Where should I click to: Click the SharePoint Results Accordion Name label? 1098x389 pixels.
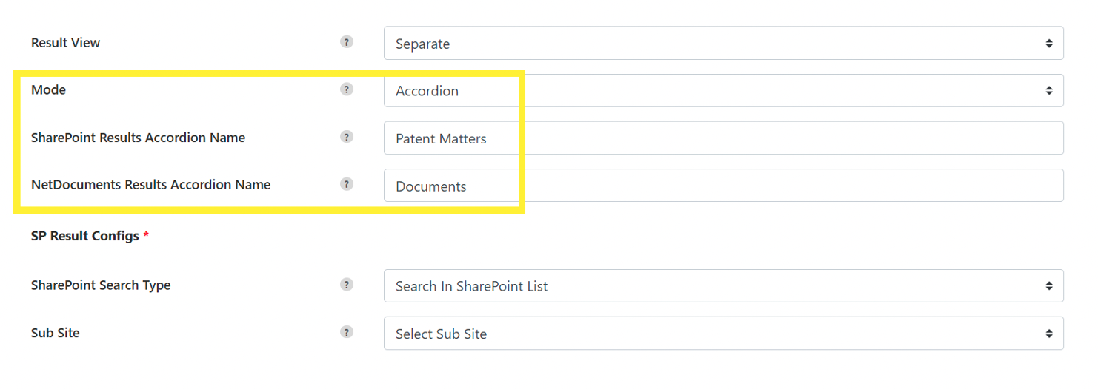pos(138,138)
